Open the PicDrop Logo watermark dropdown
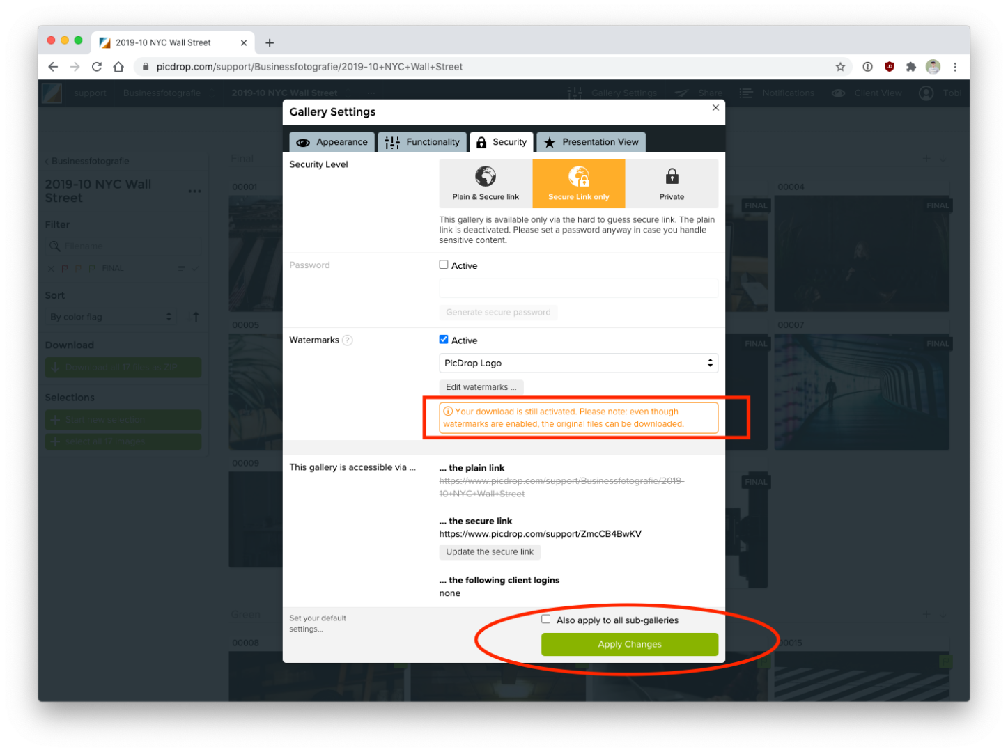The image size is (1008, 752). click(x=579, y=363)
